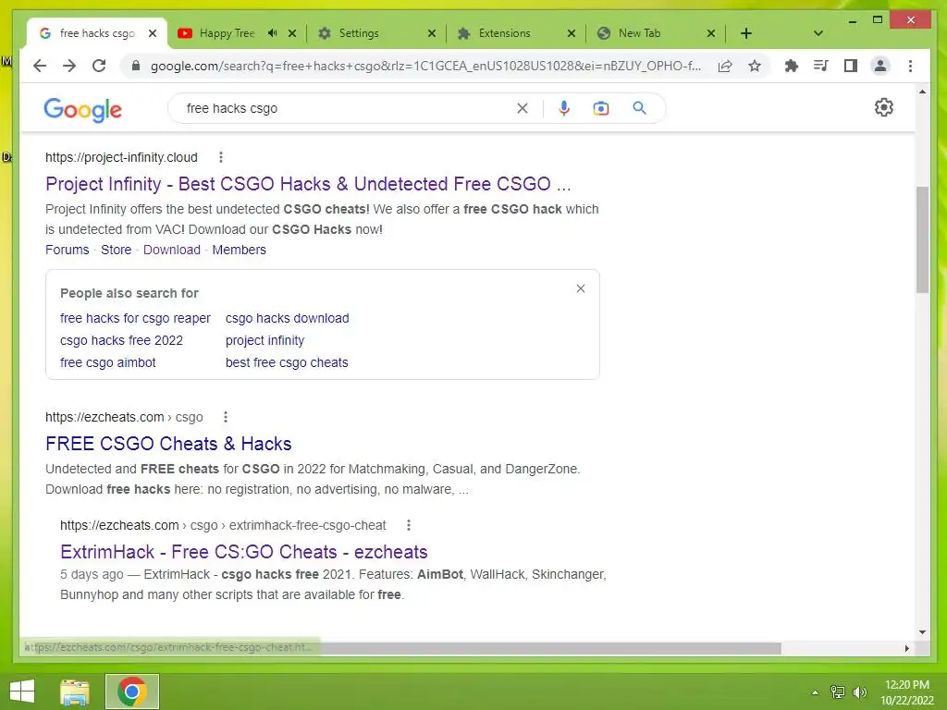Open the Store sitelink

tap(116, 250)
